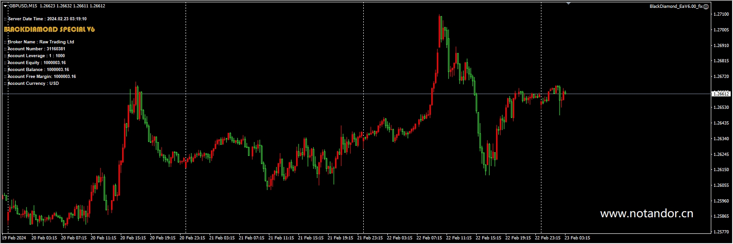Click the 23 Feb 03:15 time axis label
This screenshot has width=733, height=244.
coord(577,238)
